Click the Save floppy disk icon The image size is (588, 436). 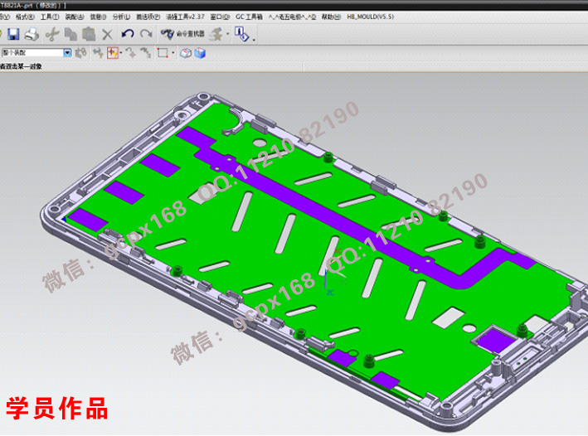(x=13, y=34)
